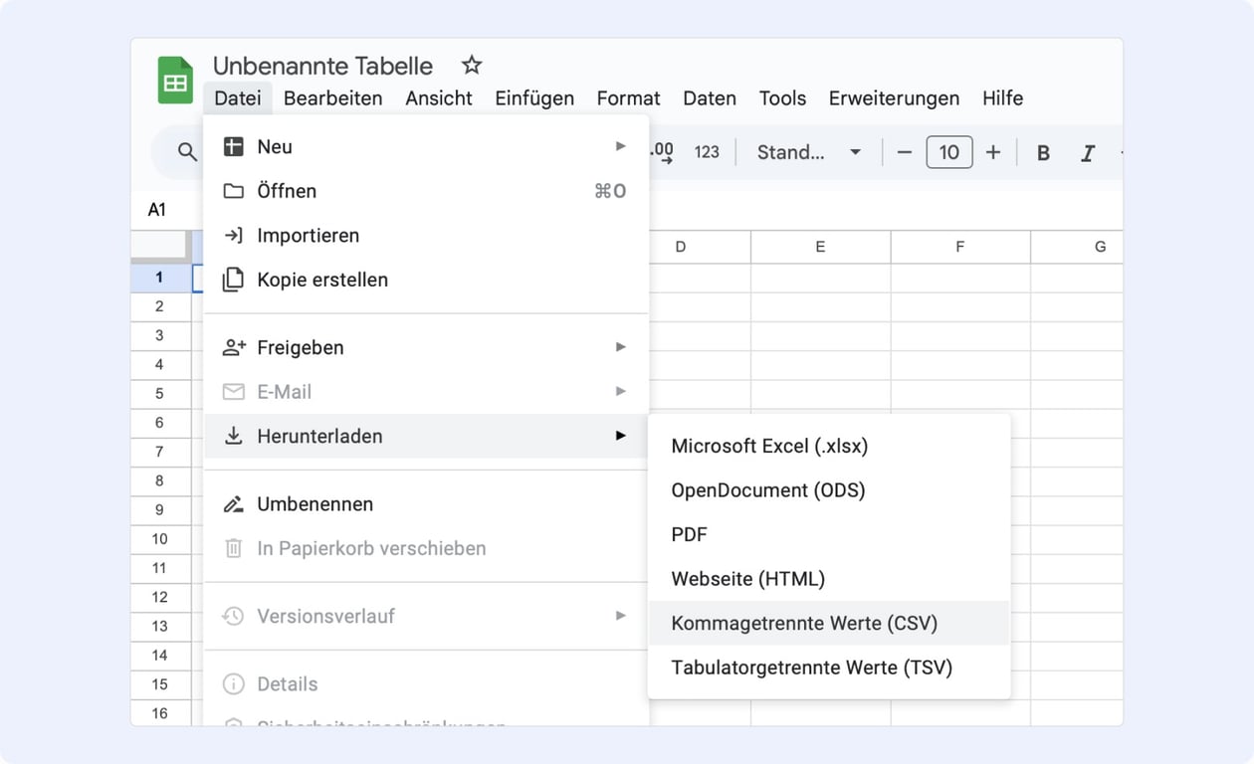Click the decimal places .00 toolbar button

click(662, 152)
